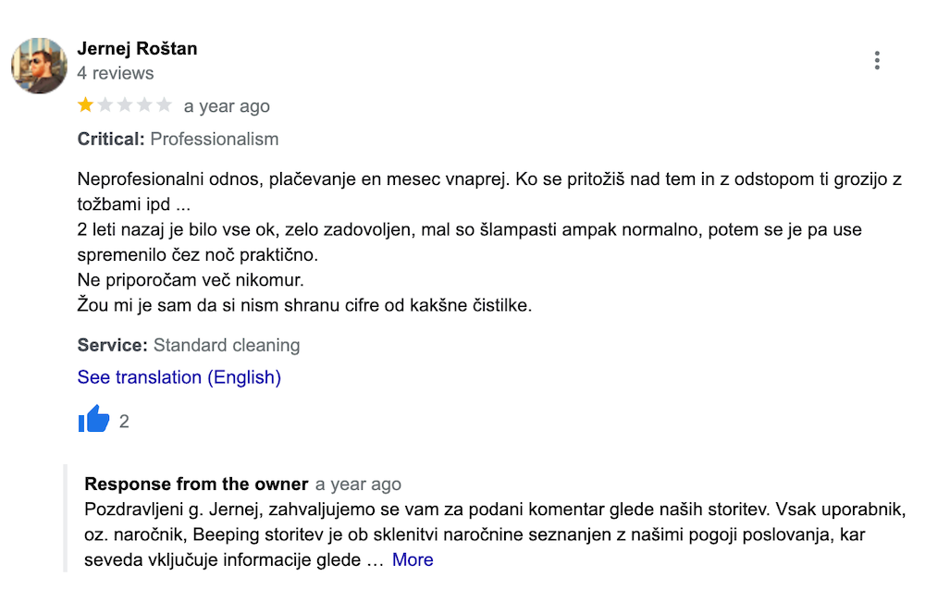Viewport: 925px width, 589px height.
Task: Click the thumbs-up like icon
Action: point(93,421)
